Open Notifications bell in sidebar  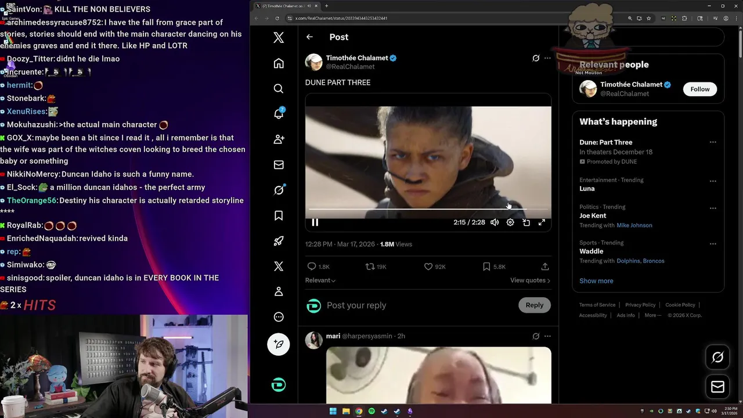click(x=279, y=114)
